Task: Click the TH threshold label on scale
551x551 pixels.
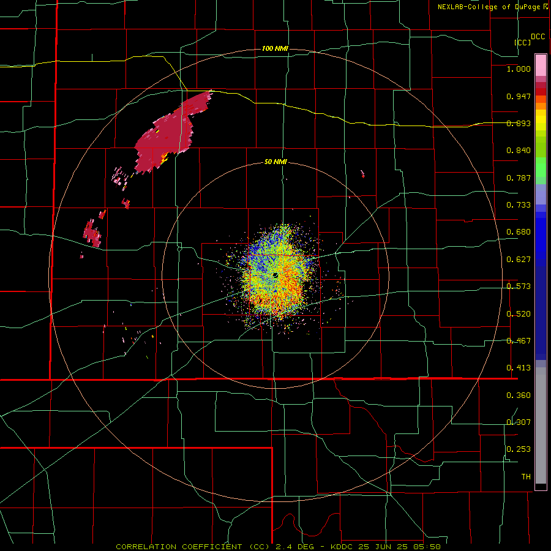Action: 526,477
